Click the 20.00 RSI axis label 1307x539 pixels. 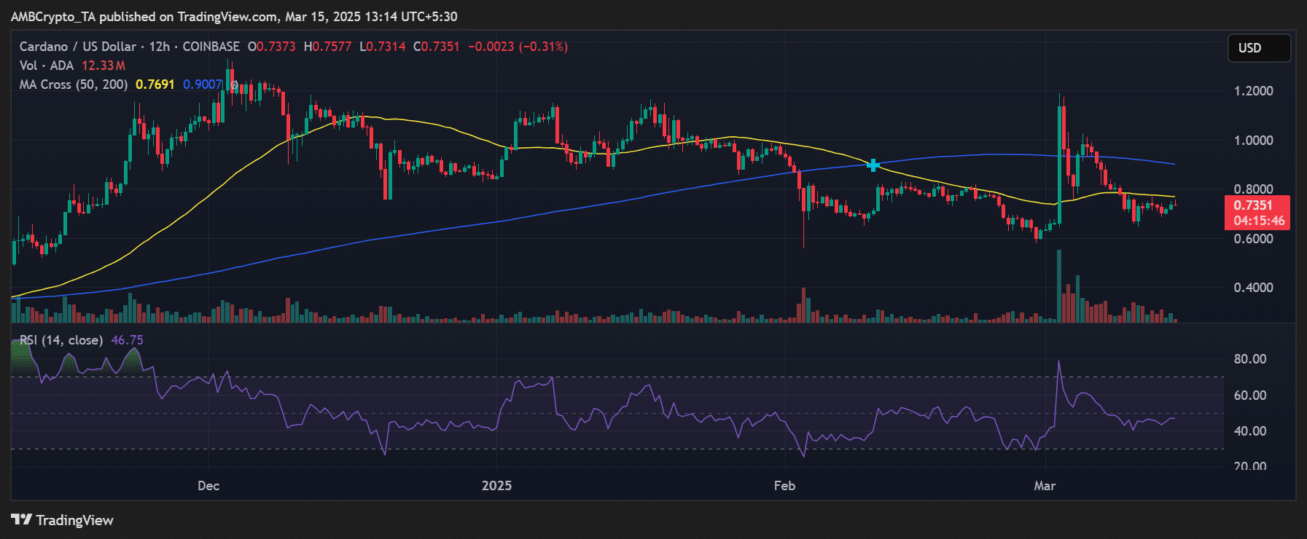click(1250, 465)
